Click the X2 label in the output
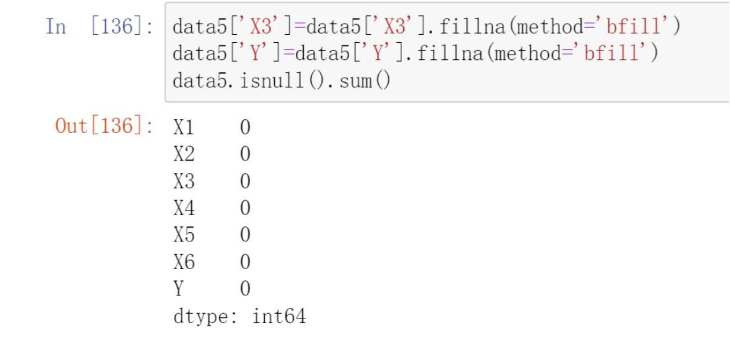 pyautogui.click(x=184, y=154)
